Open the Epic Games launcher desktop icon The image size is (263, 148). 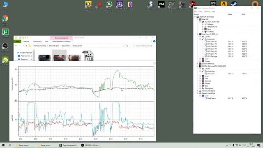pyautogui.click(x=213, y=3)
